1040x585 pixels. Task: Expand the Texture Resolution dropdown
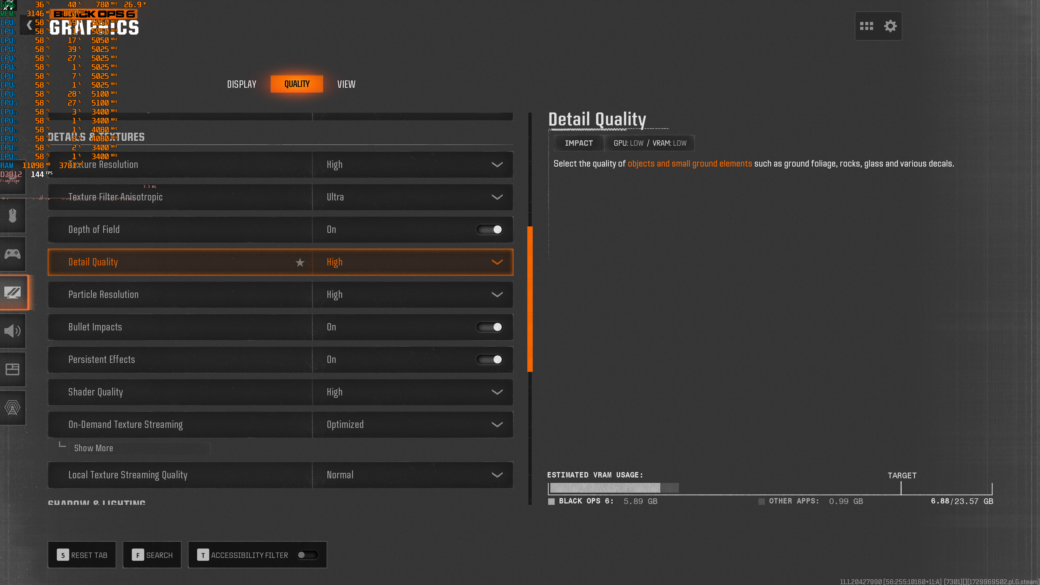(497, 165)
